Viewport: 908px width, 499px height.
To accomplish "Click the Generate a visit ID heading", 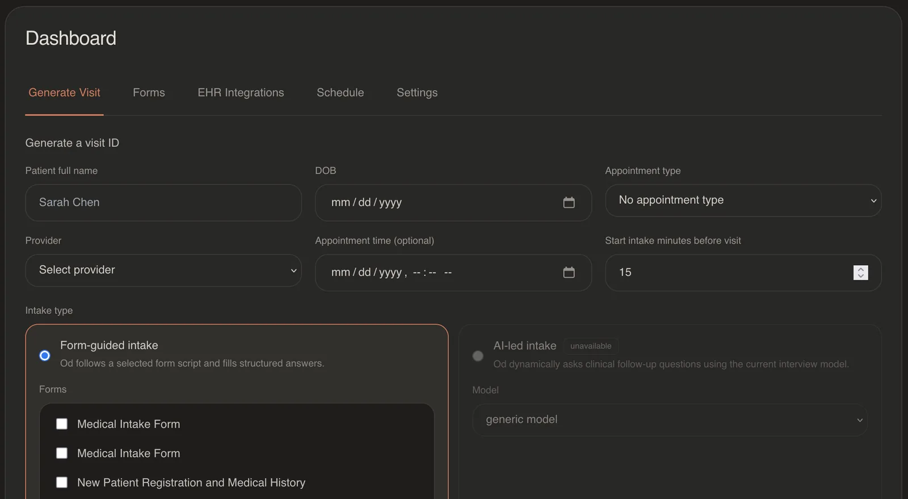I will 72,143.
